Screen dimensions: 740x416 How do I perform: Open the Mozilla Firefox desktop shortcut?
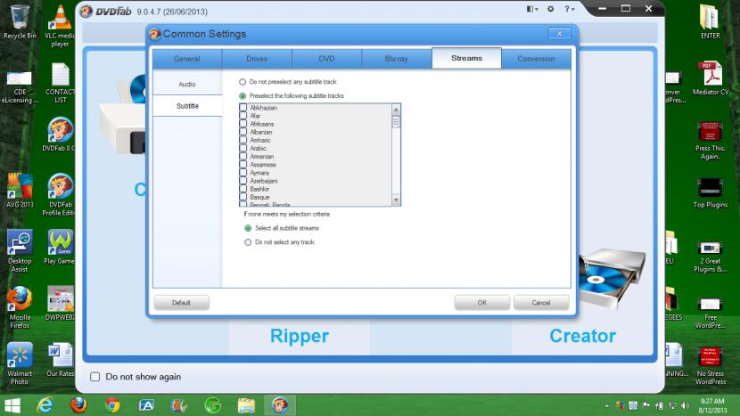pyautogui.click(x=20, y=307)
